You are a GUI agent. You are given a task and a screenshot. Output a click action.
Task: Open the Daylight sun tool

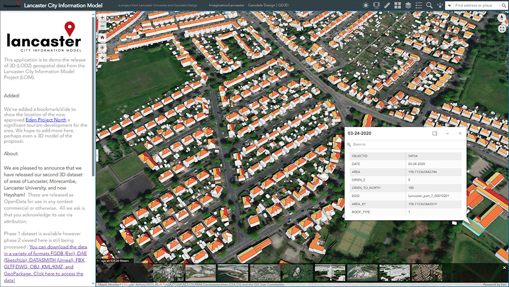pyautogui.click(x=365, y=5)
